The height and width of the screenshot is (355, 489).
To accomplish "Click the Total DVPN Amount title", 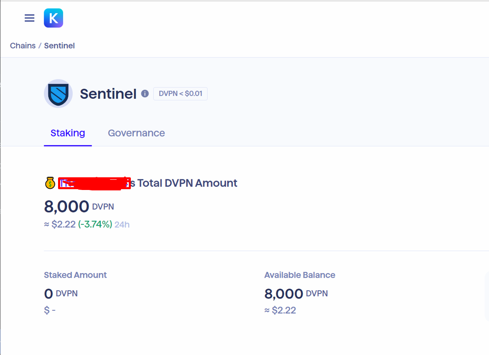I will click(x=187, y=183).
